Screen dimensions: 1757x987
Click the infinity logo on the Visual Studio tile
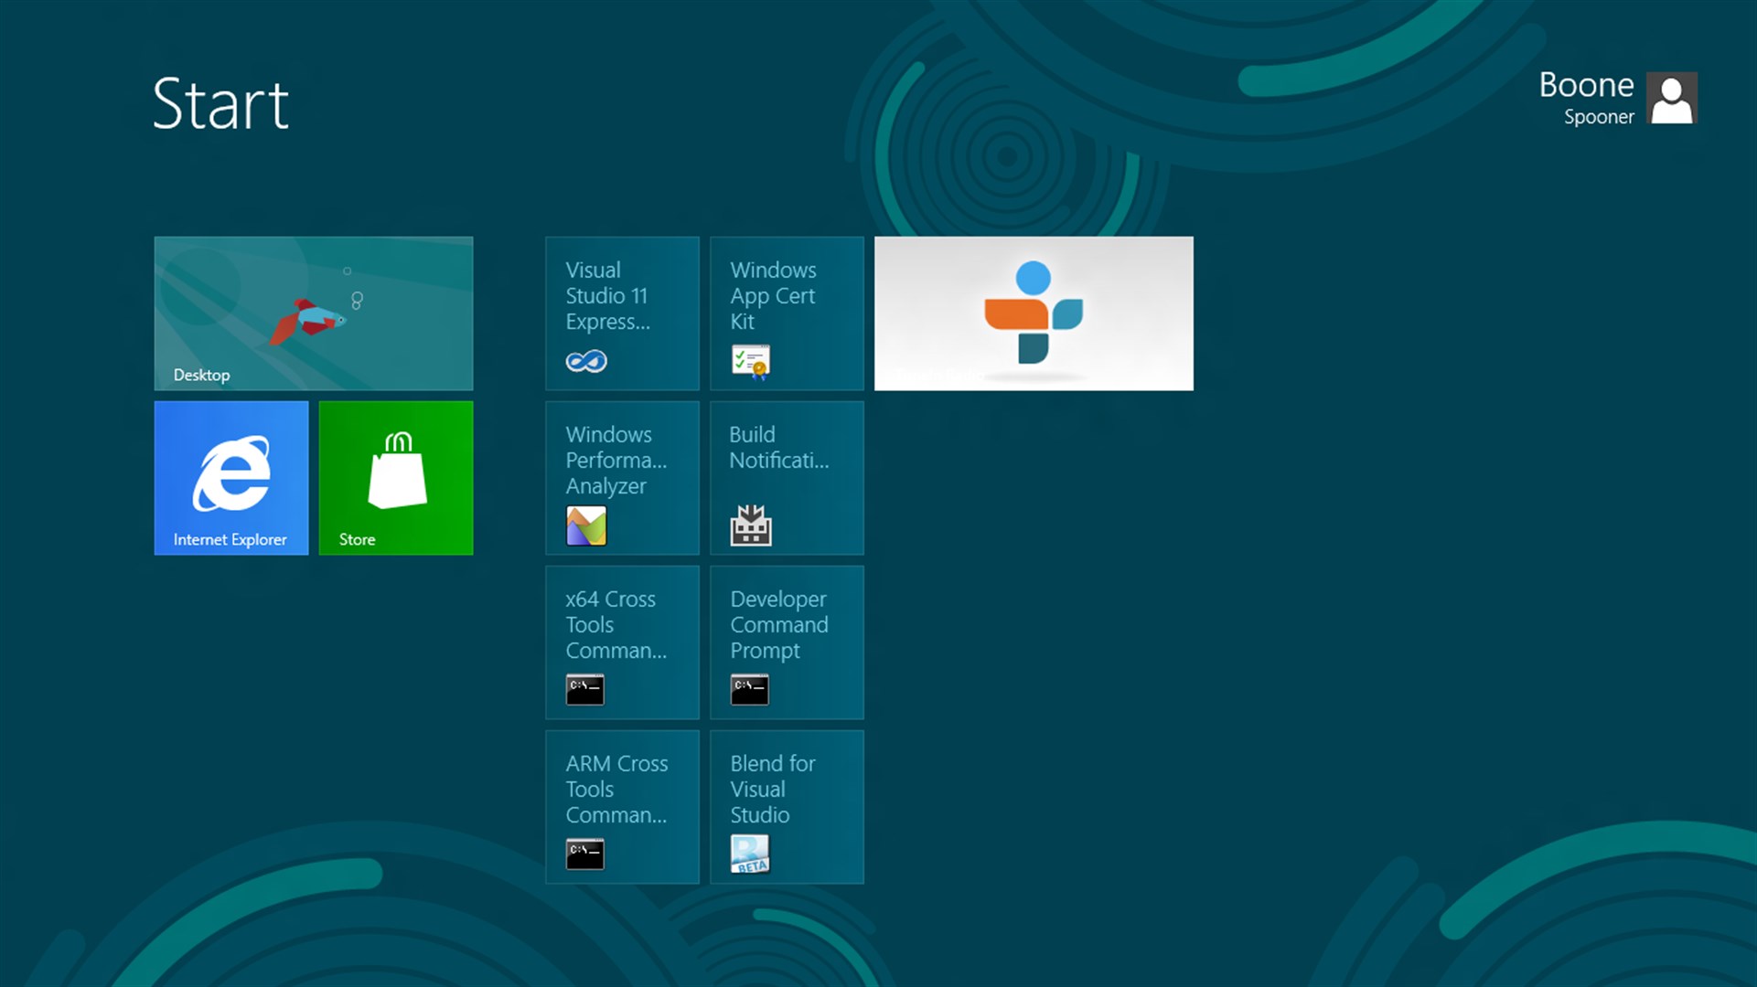click(x=586, y=362)
